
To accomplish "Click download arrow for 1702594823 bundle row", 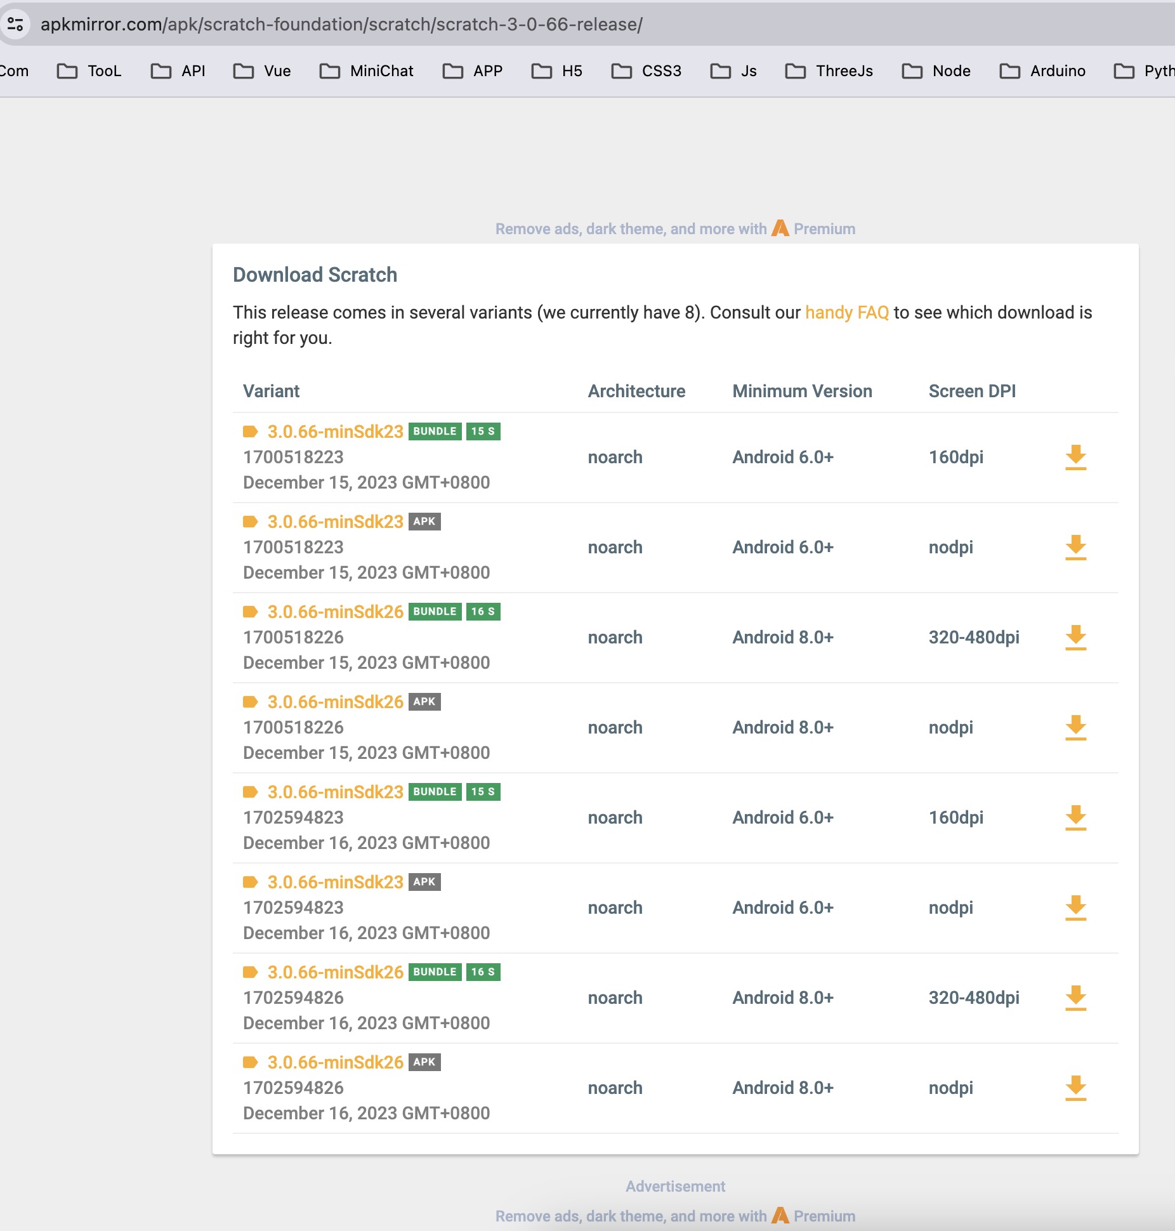I will click(x=1075, y=817).
